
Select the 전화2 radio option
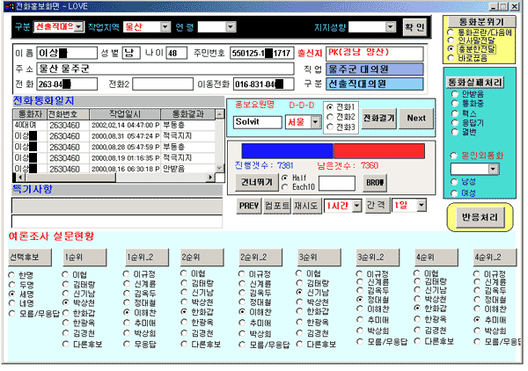pyautogui.click(x=330, y=117)
